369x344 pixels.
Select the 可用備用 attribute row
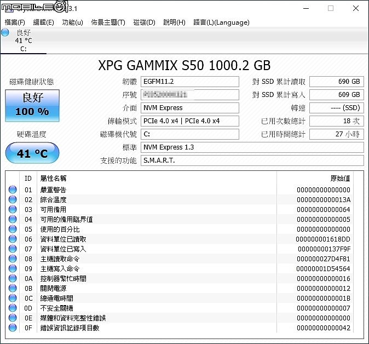click(x=180, y=209)
